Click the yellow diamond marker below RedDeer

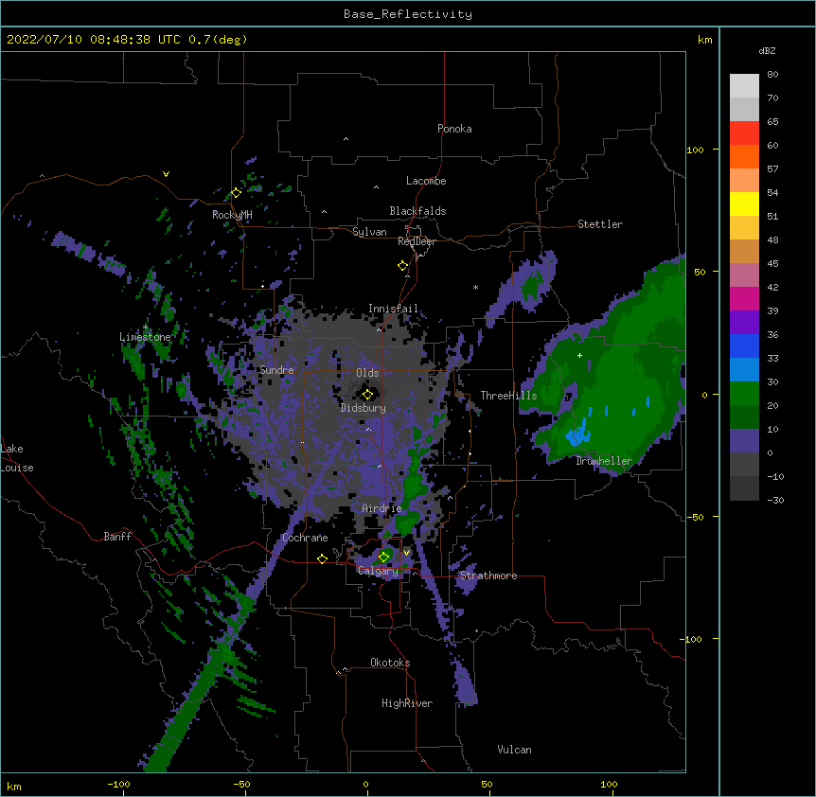403,266
